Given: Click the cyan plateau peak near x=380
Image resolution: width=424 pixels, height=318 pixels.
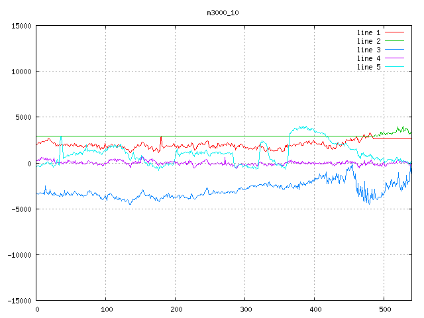Looking at the screenshot, I should pyautogui.click(x=302, y=128).
